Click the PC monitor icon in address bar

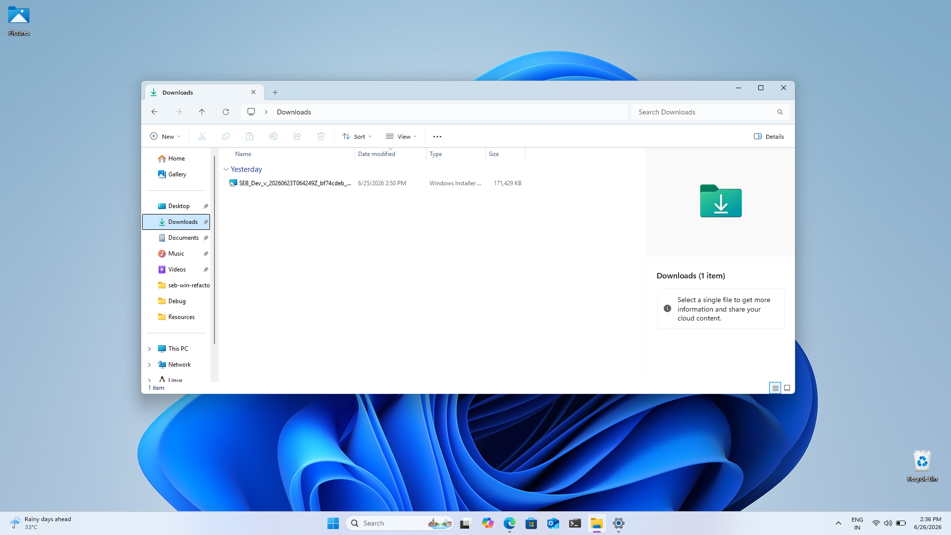251,112
